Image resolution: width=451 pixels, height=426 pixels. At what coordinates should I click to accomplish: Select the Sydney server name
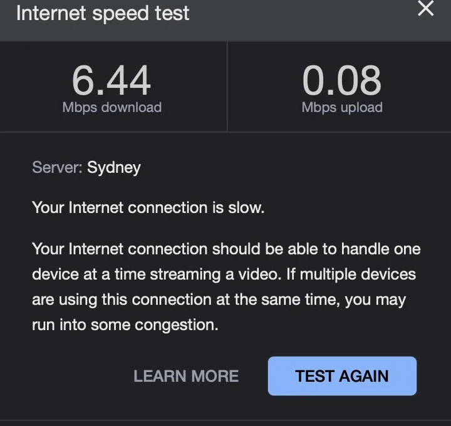tap(114, 167)
